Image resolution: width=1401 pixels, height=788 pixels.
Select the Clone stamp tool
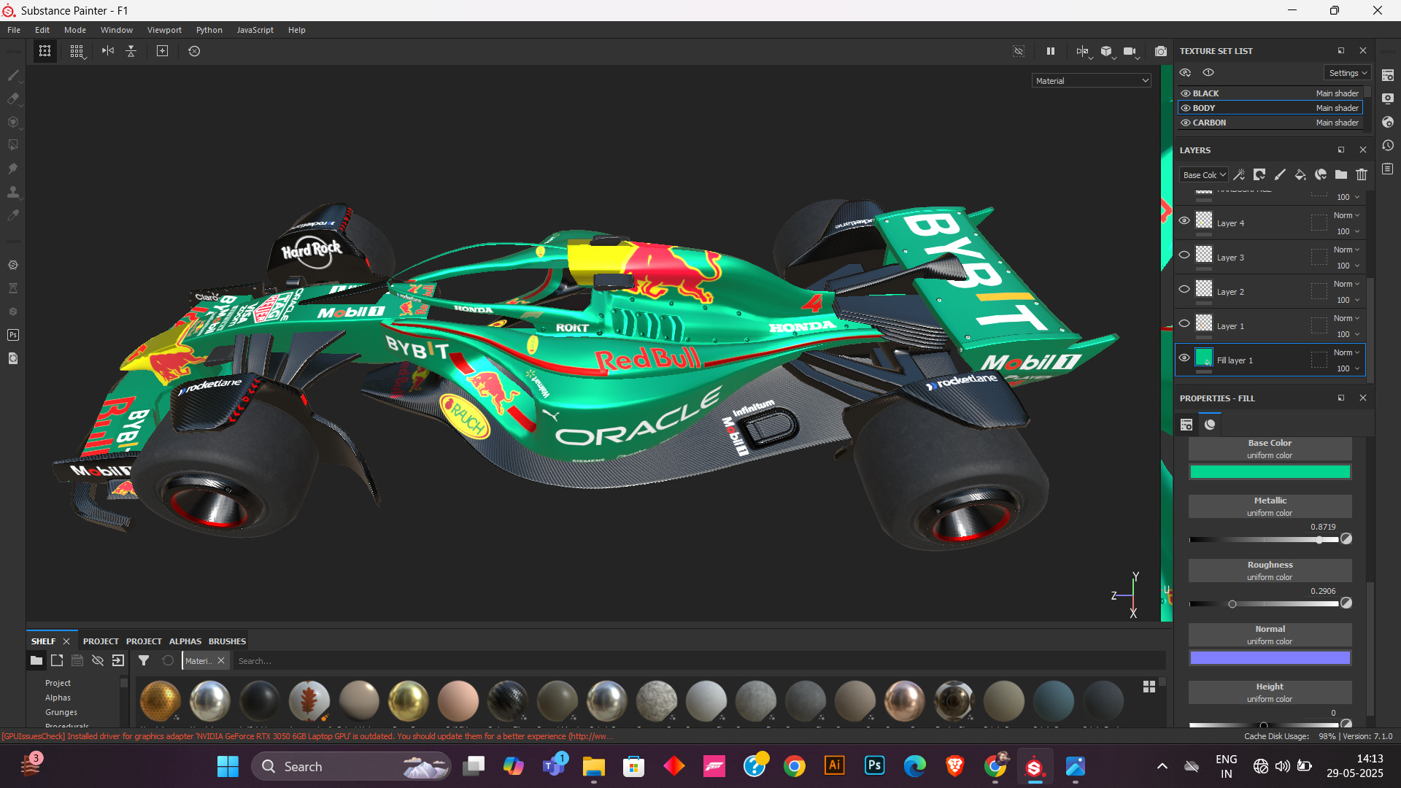(13, 192)
